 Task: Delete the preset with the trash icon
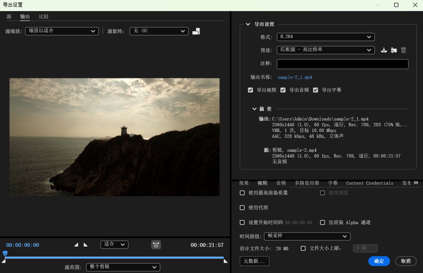403,50
